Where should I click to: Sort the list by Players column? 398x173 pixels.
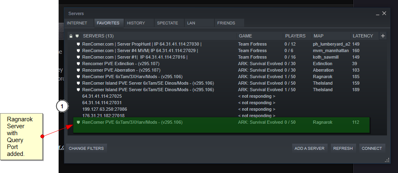[x=295, y=36]
